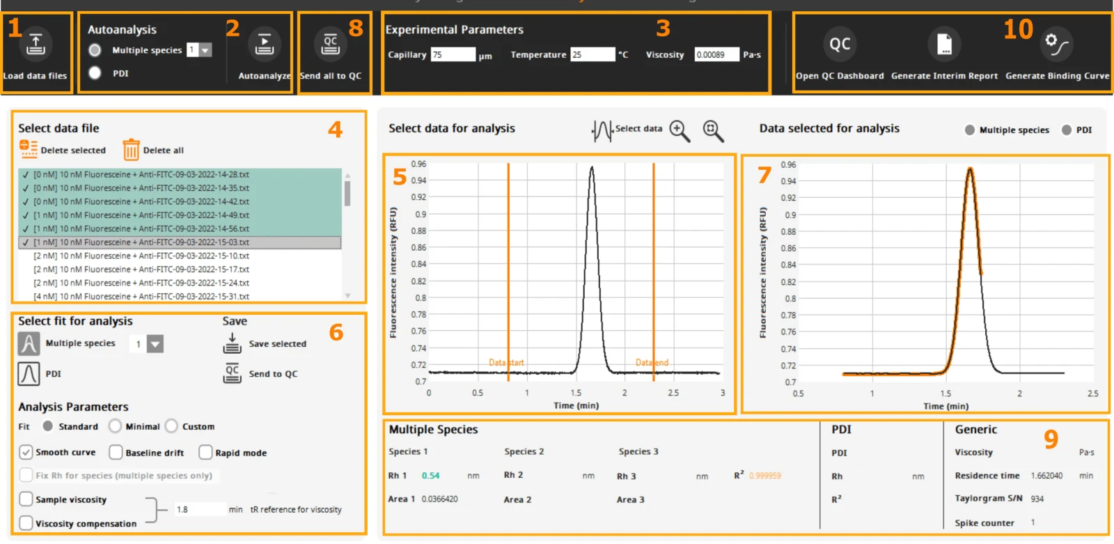Select Autoanalysis Multiple species radio
1114x544 pixels.
coord(95,50)
